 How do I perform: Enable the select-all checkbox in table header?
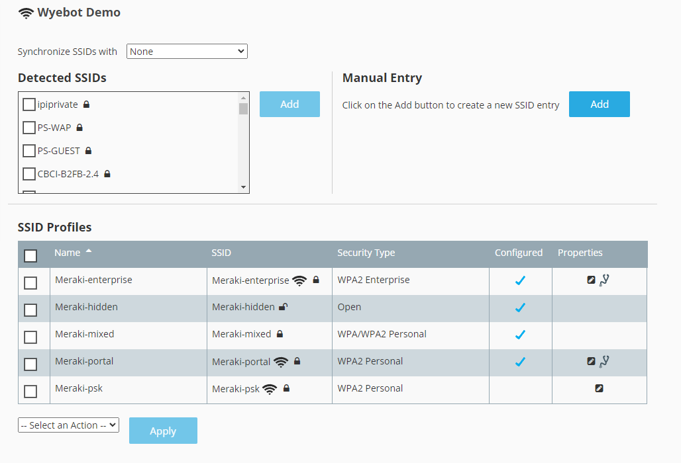[30, 255]
